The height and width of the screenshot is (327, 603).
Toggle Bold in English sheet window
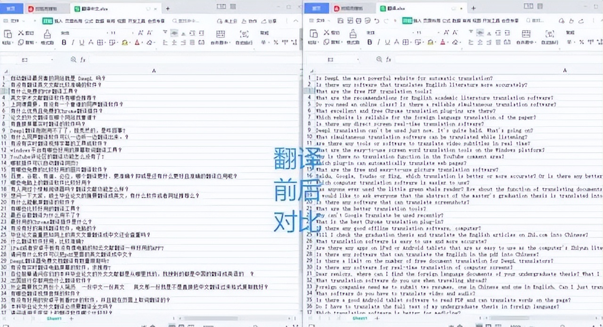coord(370,42)
